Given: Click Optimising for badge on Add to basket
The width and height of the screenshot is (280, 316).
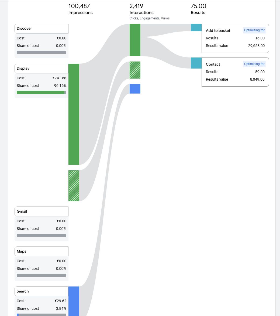Looking at the screenshot, I should pos(254,30).
